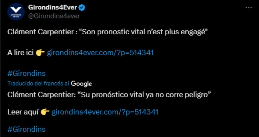Click the French quote "Son pronostic vital n'est plus engagé"

tap(143, 32)
